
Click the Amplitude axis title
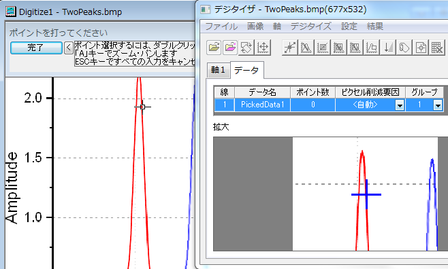pyautogui.click(x=12, y=188)
